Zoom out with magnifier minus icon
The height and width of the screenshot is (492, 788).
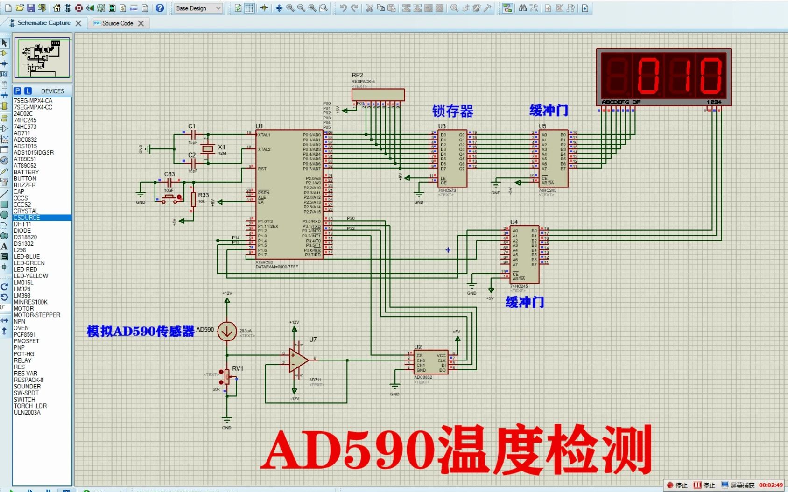point(301,8)
